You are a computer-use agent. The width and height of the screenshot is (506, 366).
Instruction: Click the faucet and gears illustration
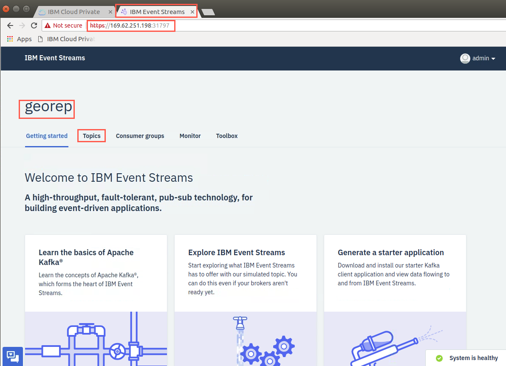(x=246, y=338)
